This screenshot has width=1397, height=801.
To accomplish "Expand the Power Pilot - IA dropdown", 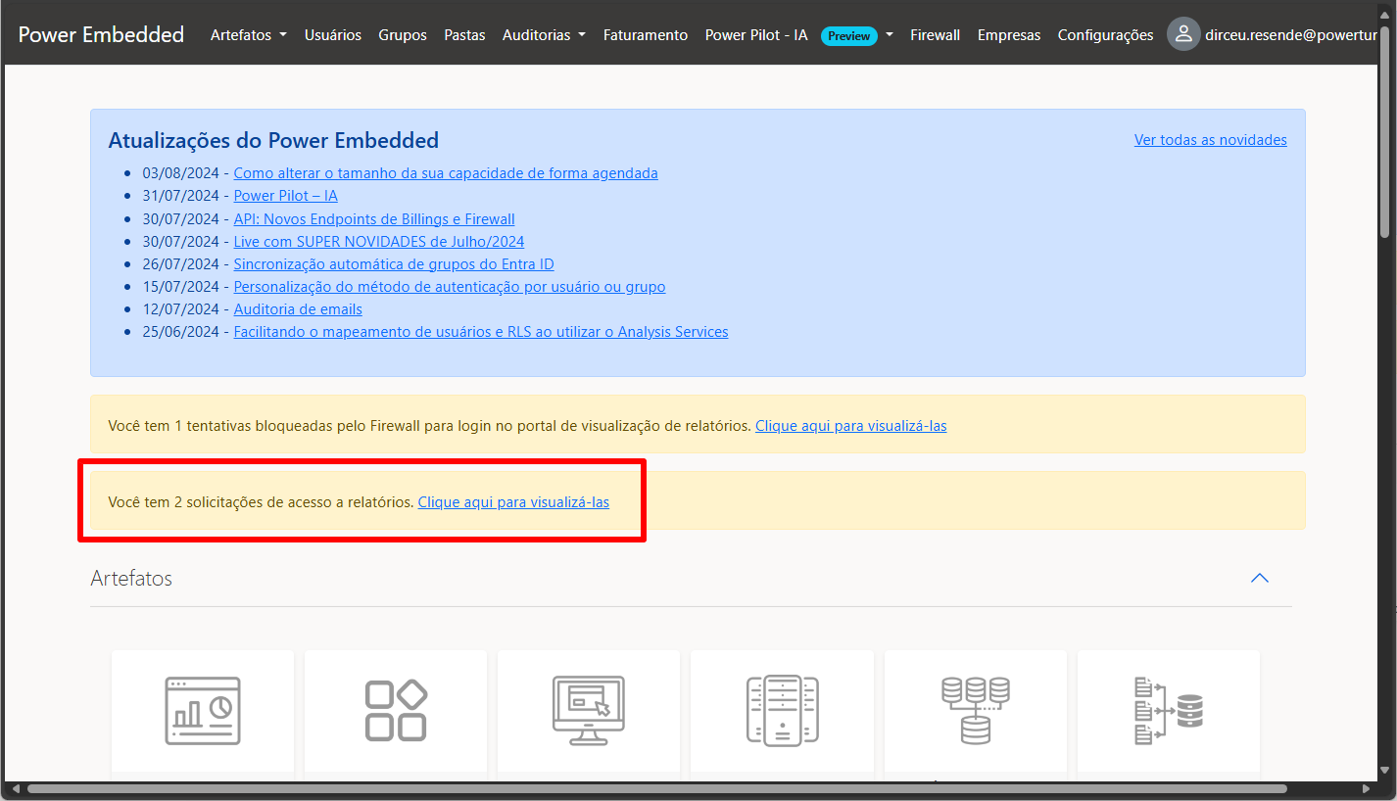I will (x=890, y=34).
